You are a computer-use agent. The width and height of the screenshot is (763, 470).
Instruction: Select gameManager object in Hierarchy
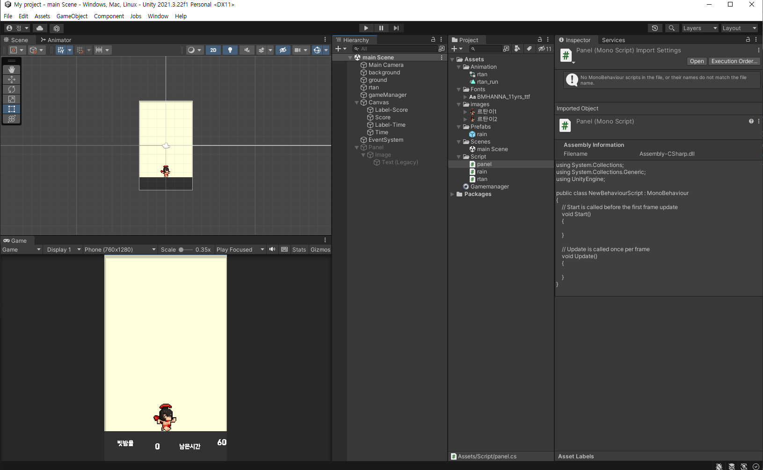pos(387,95)
